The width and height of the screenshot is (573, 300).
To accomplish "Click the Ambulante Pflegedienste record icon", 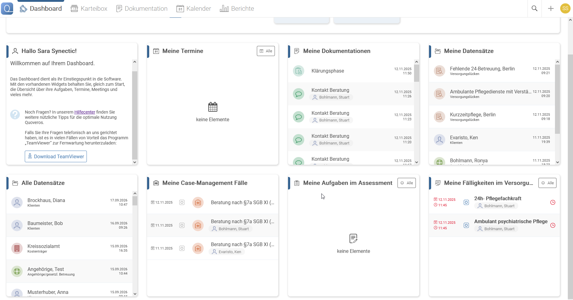I will pos(439,94).
